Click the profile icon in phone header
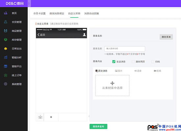This screenshot has height=131, width=181. tap(84, 35)
